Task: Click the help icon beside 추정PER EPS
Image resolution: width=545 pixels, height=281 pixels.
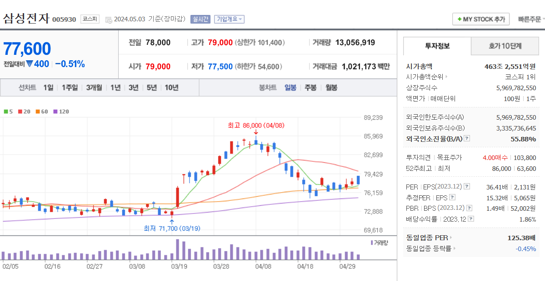Action: [x=452, y=198]
